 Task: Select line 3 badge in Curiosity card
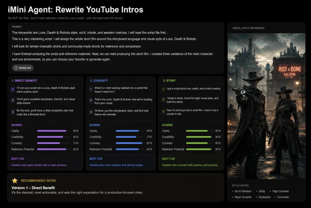click(91, 112)
